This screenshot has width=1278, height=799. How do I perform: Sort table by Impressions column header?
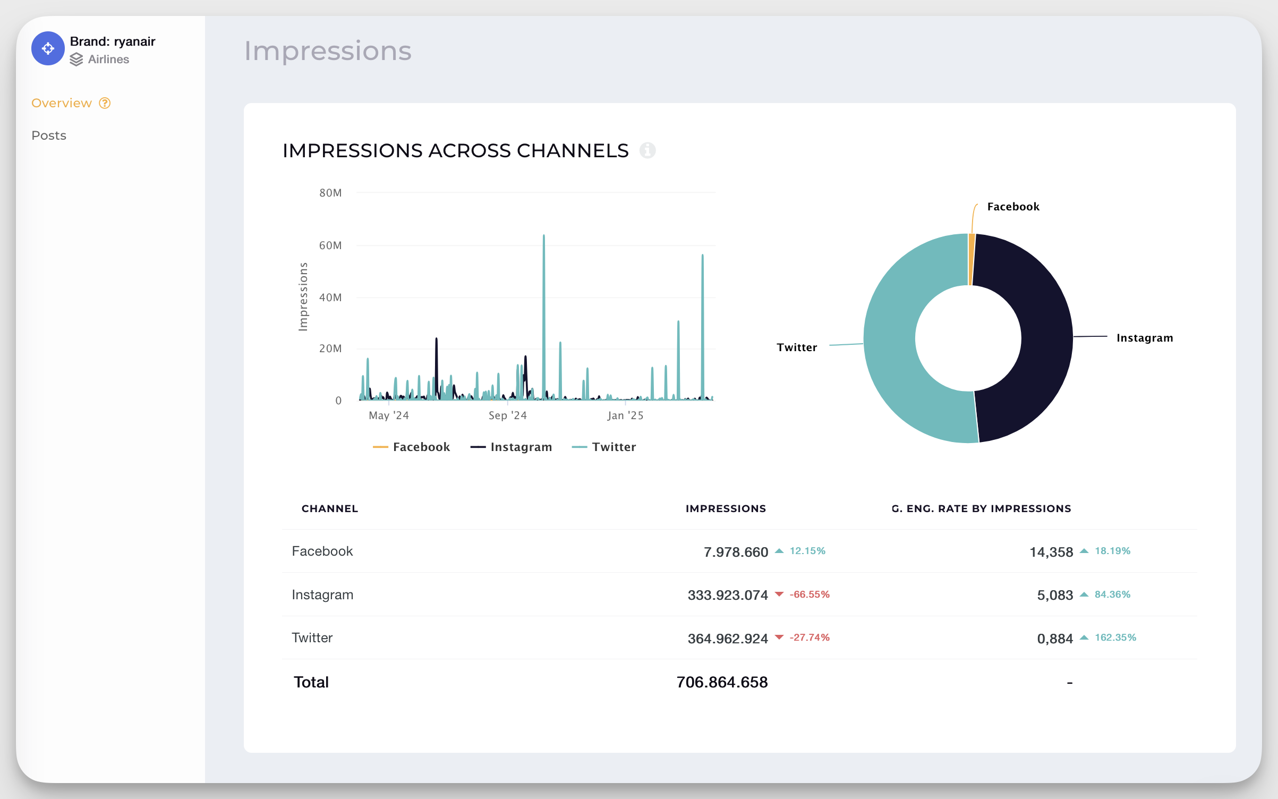726,509
